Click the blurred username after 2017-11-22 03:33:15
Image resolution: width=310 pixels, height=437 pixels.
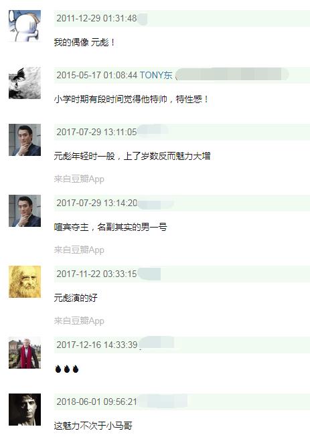pyautogui.click(x=149, y=274)
